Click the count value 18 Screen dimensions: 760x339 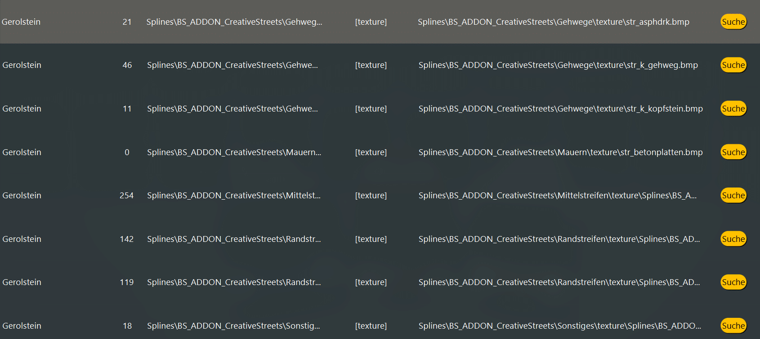(127, 326)
